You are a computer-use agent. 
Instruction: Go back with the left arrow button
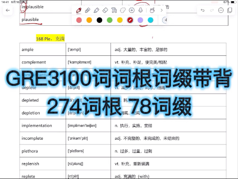coord(8,10)
